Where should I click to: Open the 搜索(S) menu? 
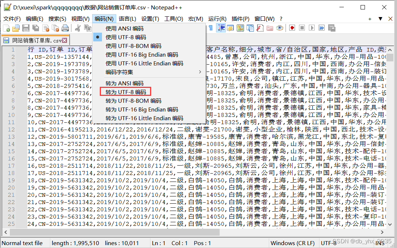pyautogui.click(x=57, y=19)
